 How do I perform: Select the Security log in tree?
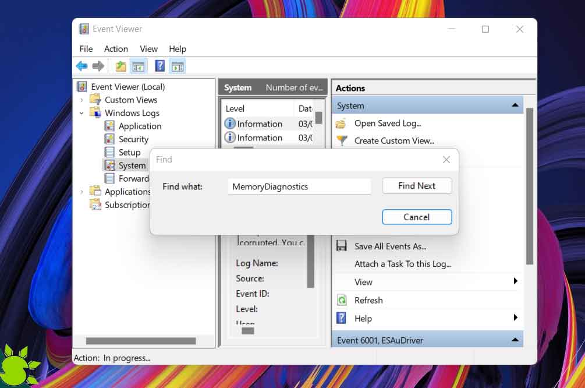coord(133,139)
